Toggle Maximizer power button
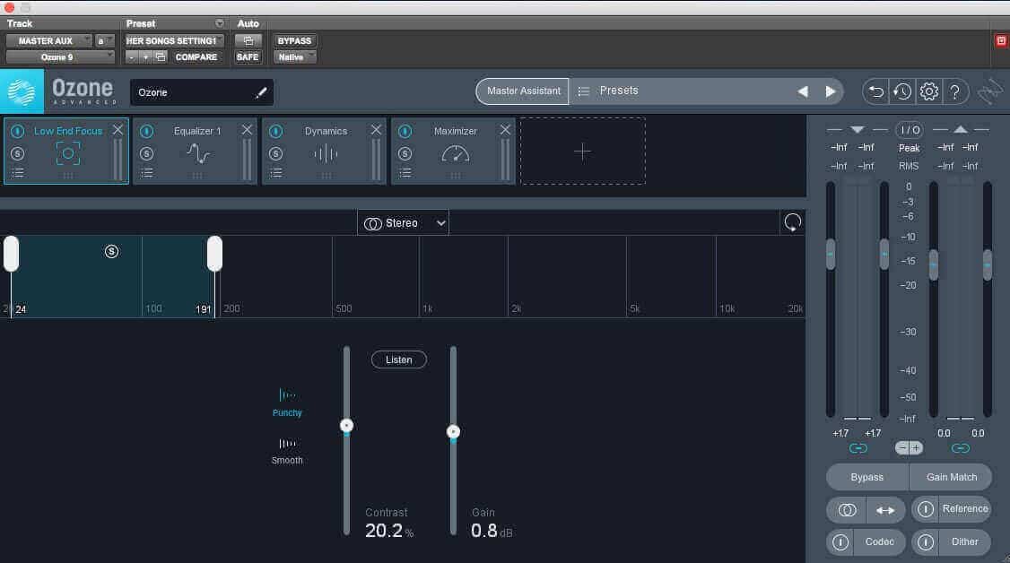1010x563 pixels. point(405,131)
